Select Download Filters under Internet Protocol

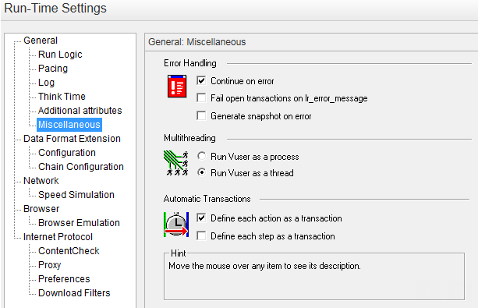coord(74,292)
